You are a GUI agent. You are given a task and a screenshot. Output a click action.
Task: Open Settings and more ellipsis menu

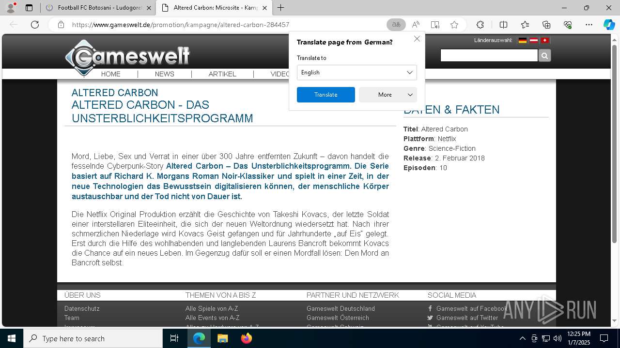589,25
